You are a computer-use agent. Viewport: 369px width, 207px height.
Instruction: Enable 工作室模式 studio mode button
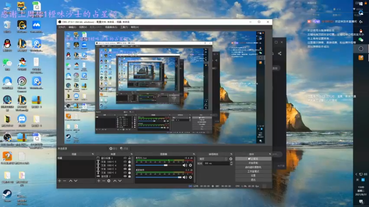point(253,171)
